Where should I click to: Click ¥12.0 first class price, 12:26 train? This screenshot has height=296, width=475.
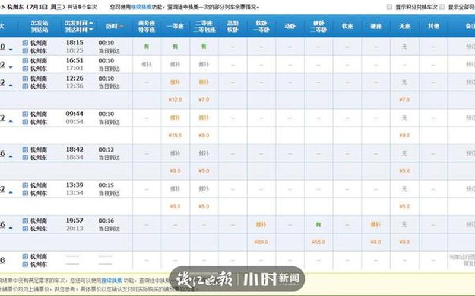tap(175, 99)
